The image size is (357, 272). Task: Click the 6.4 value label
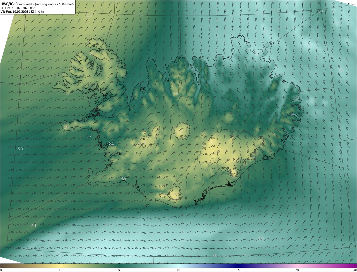[x=321, y=11]
